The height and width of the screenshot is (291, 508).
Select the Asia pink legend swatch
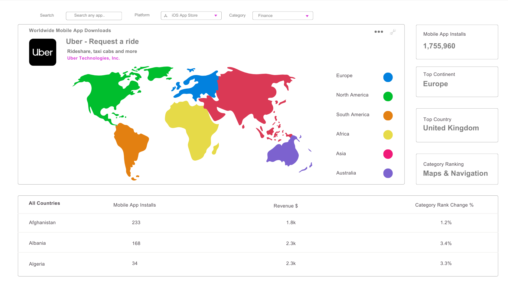pos(388,154)
